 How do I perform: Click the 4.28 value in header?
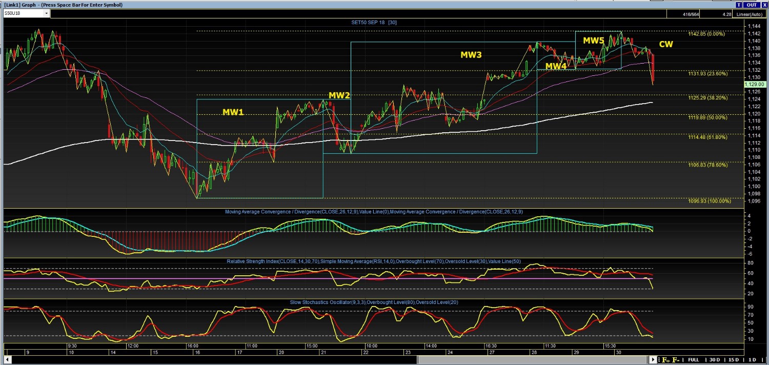726,14
